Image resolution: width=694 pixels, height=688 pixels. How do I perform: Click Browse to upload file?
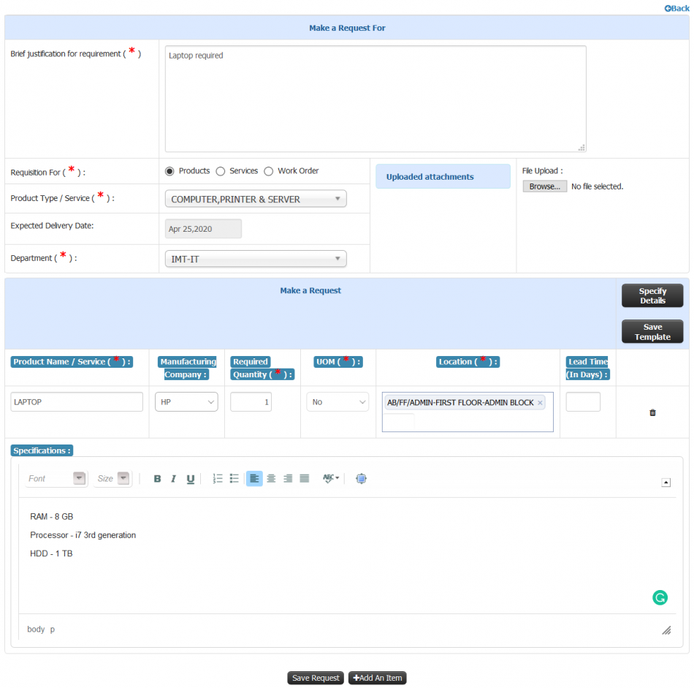pos(544,186)
